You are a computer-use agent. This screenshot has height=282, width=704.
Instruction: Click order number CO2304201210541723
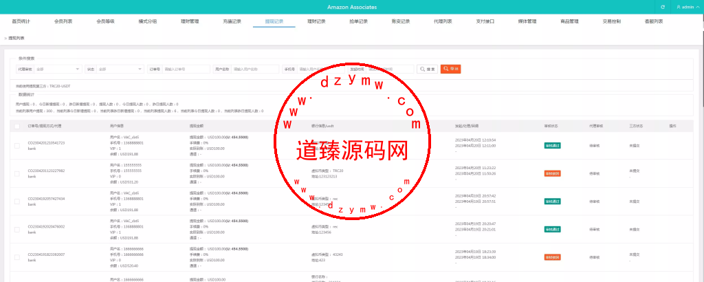click(x=46, y=143)
